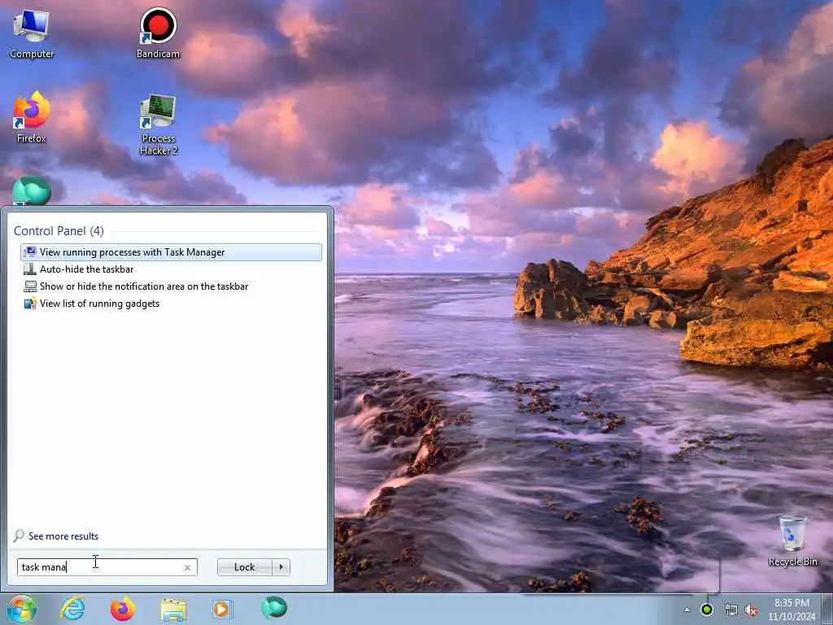Image resolution: width=833 pixels, height=625 pixels.
Task: Open the network tray icon
Action: [x=731, y=610]
